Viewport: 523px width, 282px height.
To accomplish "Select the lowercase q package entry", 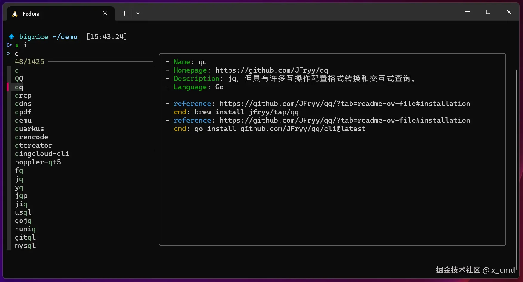I will [17, 71].
